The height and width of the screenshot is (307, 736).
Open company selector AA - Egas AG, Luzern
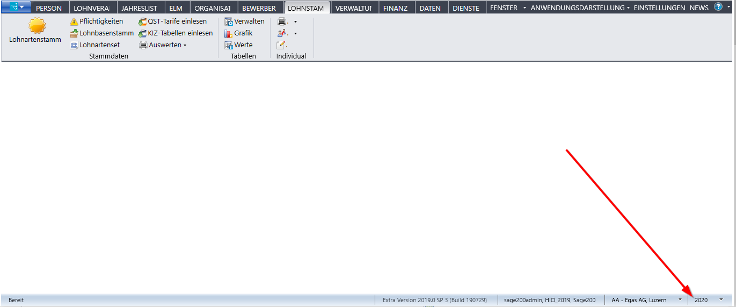click(x=646, y=300)
